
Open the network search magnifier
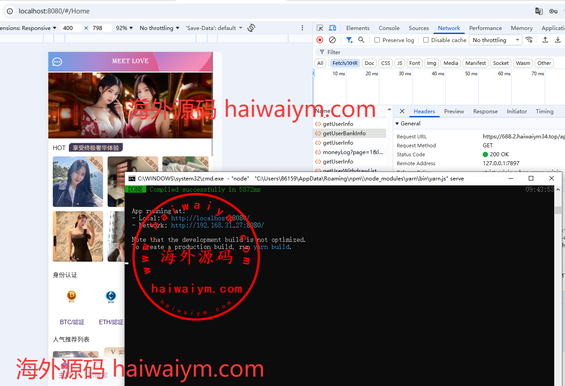[x=361, y=40]
